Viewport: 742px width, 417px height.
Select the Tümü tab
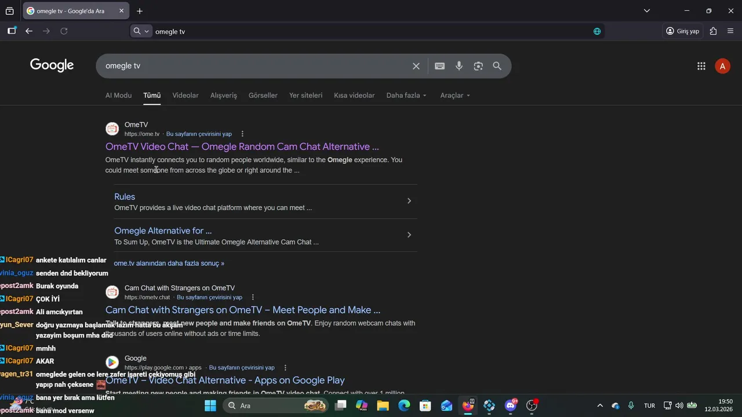click(152, 96)
